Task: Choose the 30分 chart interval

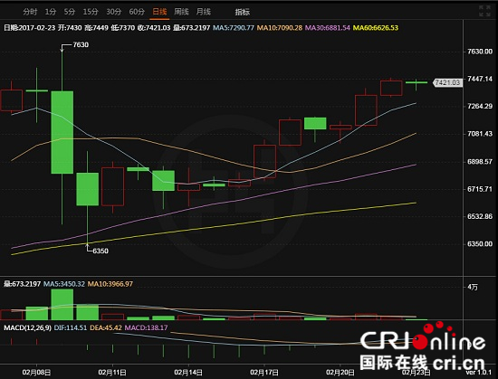Action: [x=114, y=12]
